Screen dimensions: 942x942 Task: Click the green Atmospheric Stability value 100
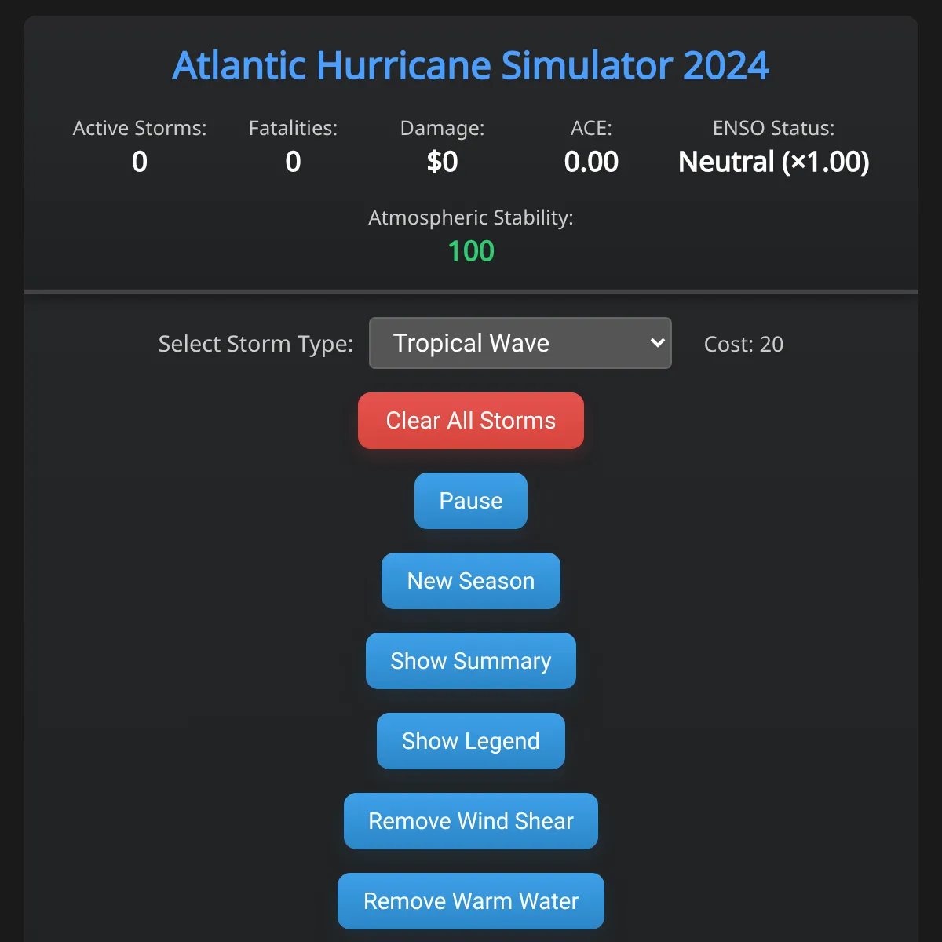pyautogui.click(x=471, y=251)
